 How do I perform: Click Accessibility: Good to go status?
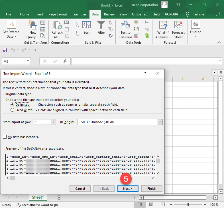click(x=37, y=205)
